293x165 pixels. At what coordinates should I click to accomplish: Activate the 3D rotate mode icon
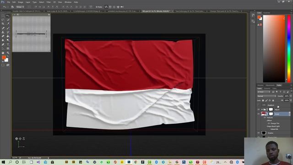coord(106,7)
